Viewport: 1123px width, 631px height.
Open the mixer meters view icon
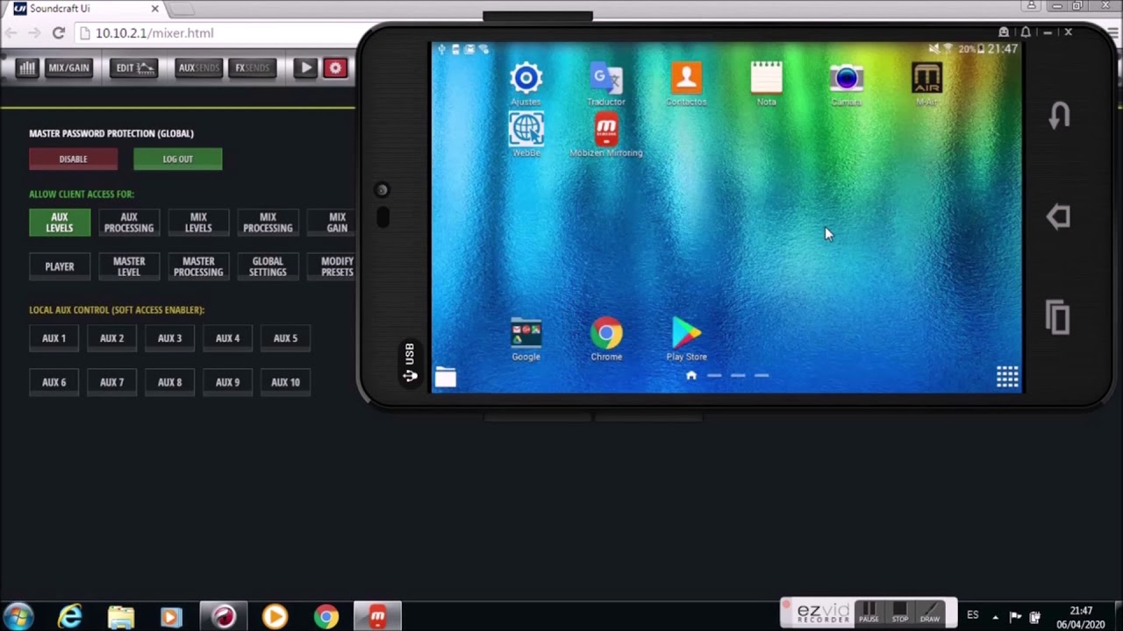coord(27,67)
